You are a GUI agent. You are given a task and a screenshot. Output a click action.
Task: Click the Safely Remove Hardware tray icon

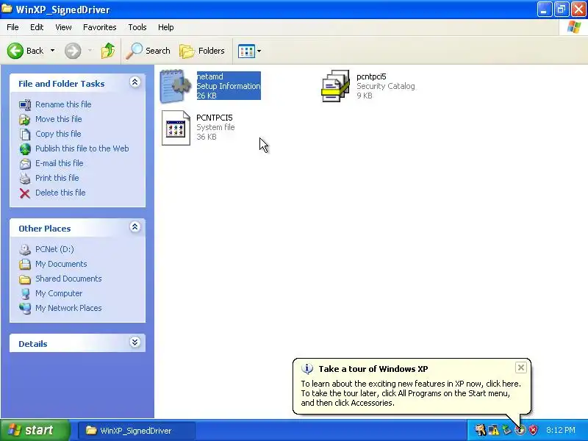coord(506,430)
